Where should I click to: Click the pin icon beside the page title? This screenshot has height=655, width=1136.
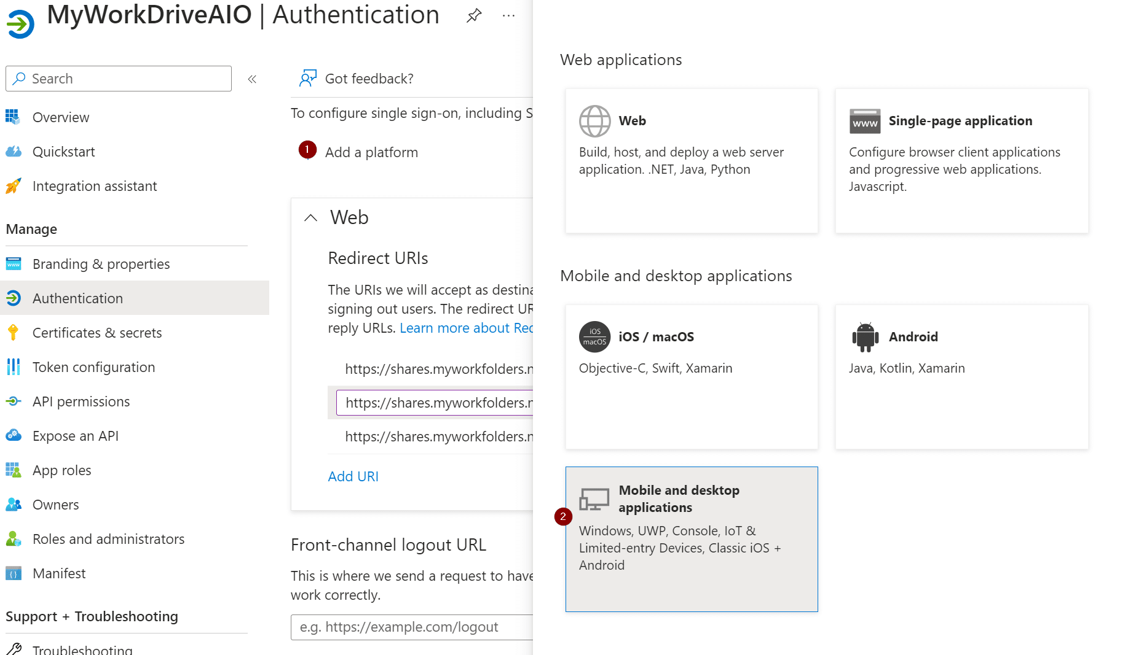[474, 15]
